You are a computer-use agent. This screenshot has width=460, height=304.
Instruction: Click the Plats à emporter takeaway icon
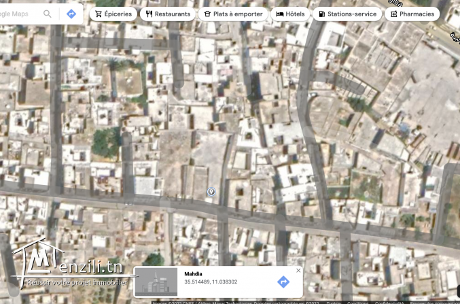(x=207, y=14)
